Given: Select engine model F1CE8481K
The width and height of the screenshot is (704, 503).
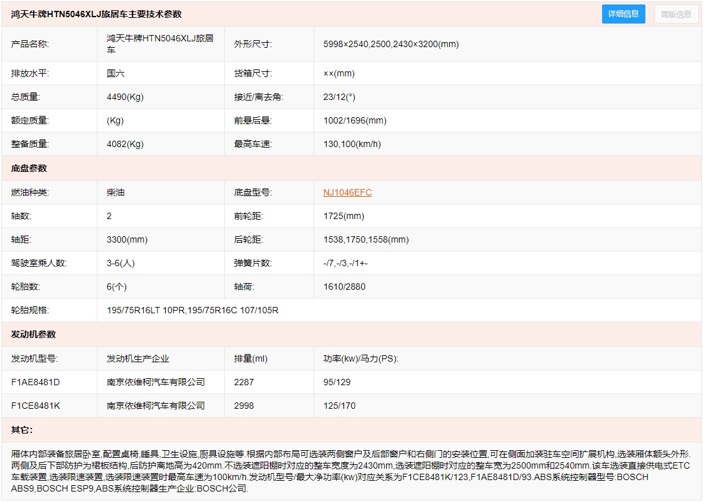Looking at the screenshot, I should pos(36,406).
